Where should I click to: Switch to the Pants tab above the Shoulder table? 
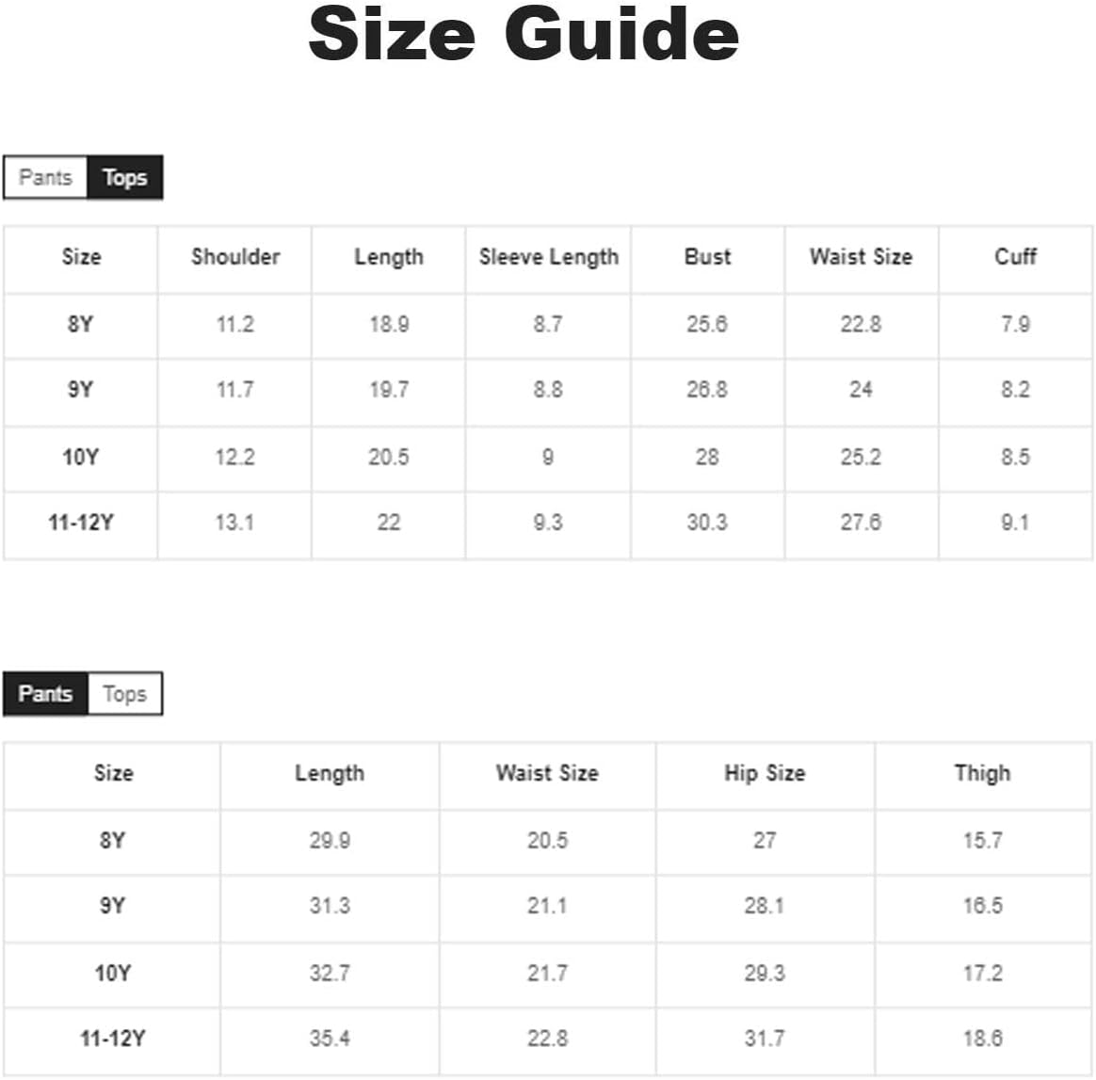tap(45, 177)
